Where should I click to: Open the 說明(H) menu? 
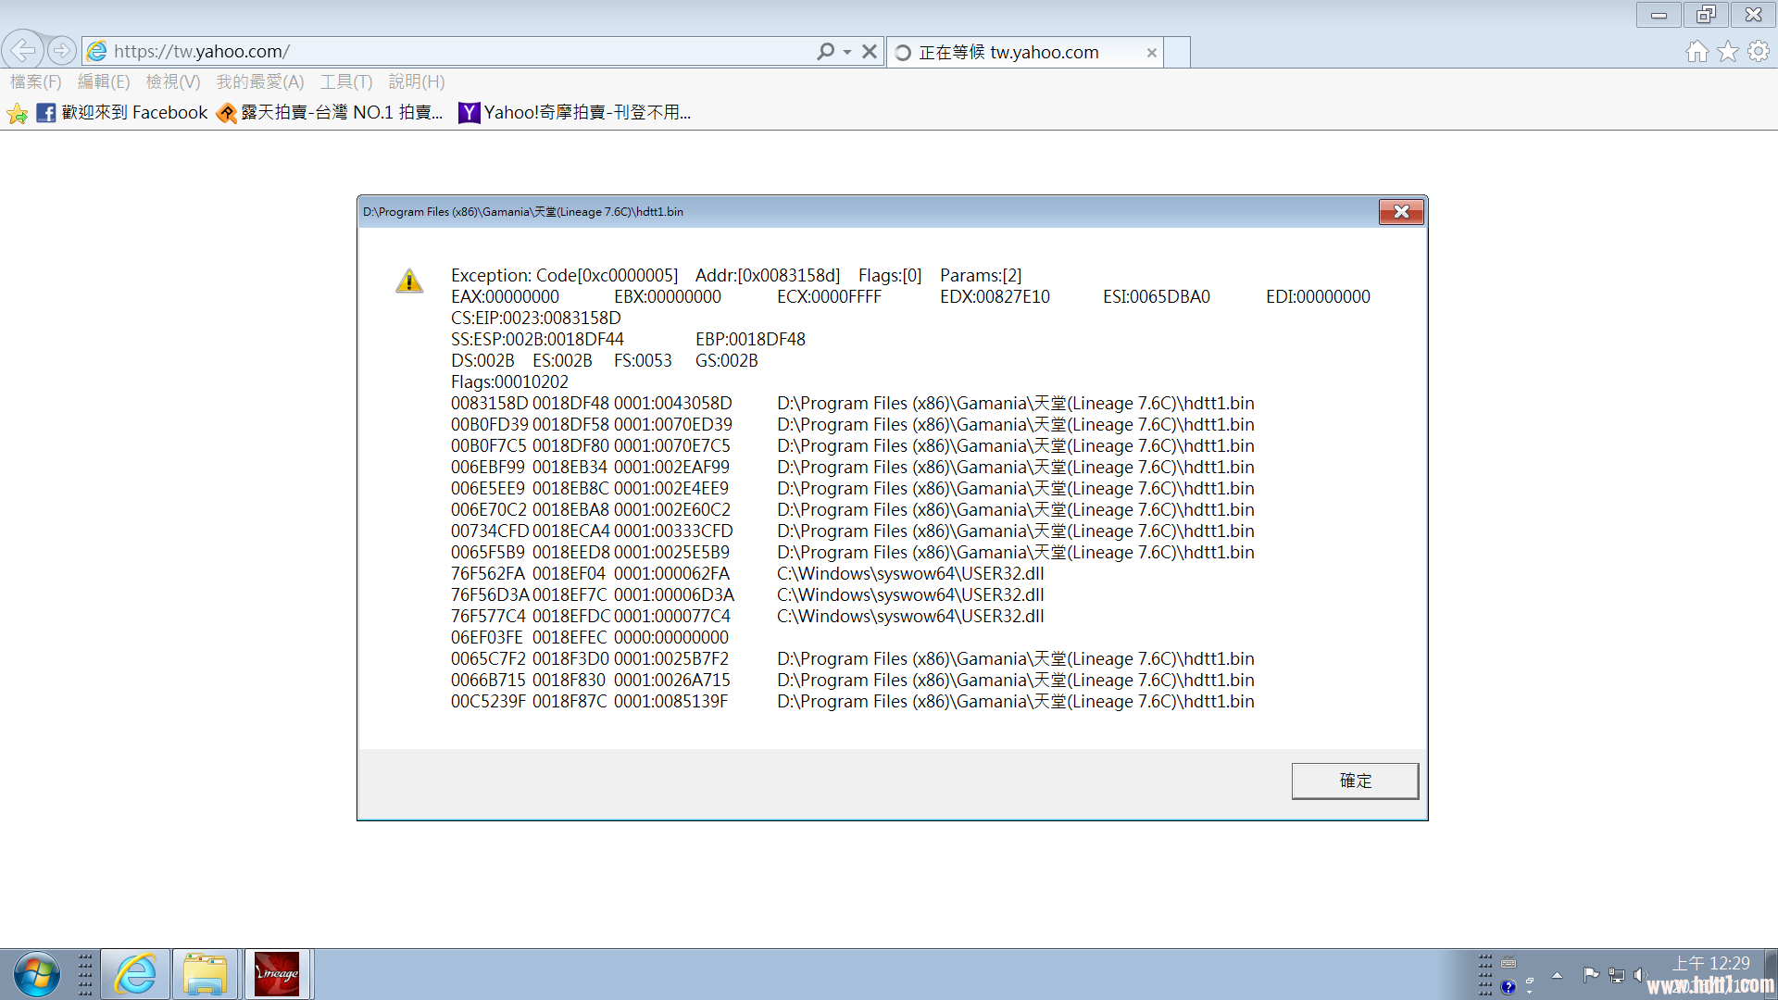click(x=417, y=81)
